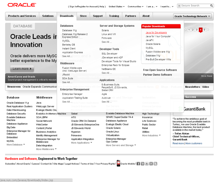Expand the 'I am a...' dropdown
Screen dimensions: 219x182
click(x=152, y=7)
